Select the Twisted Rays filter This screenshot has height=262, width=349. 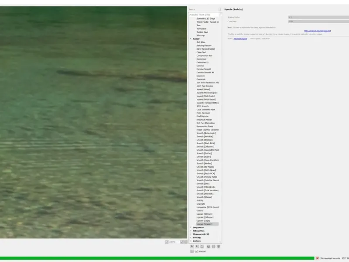(x=202, y=32)
